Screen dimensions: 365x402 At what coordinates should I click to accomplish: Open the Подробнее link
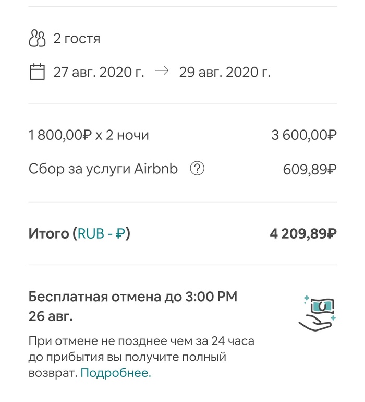point(116,373)
